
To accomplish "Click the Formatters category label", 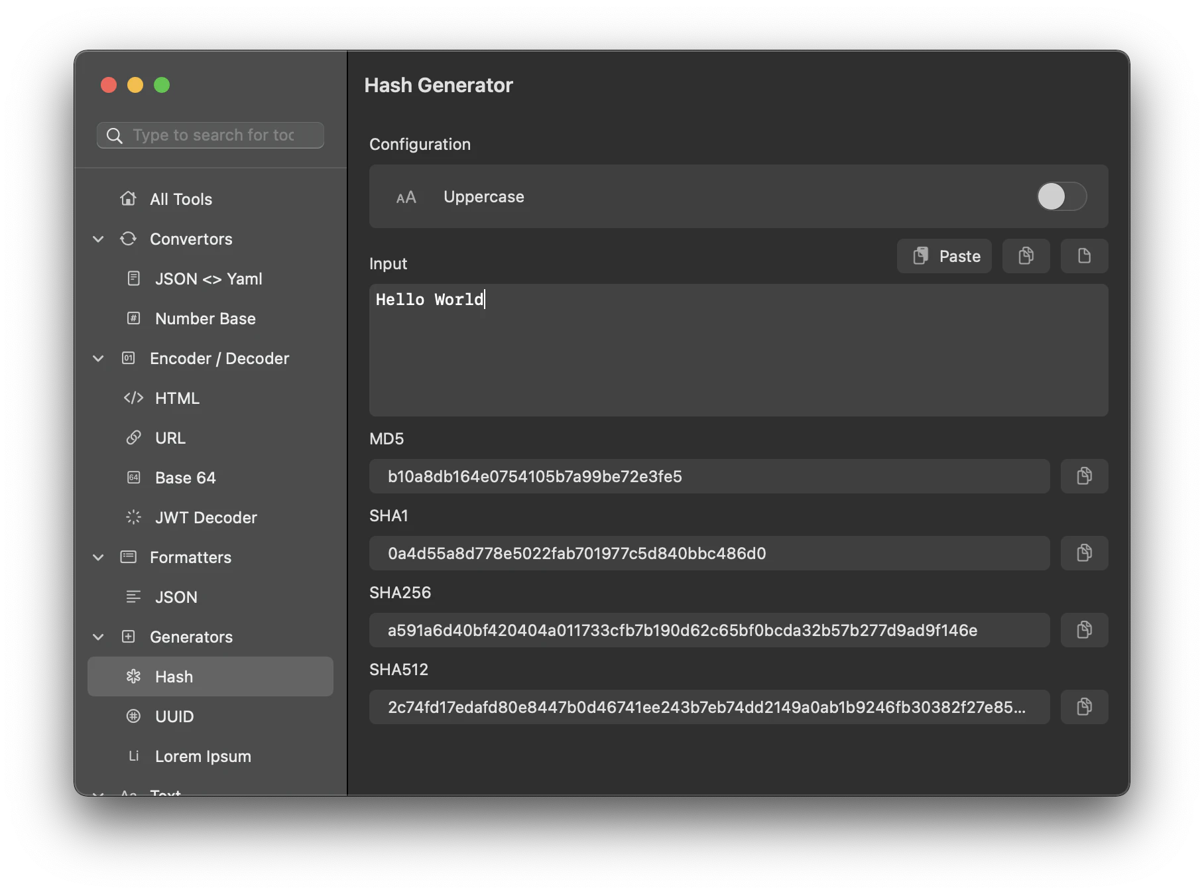I will [x=191, y=557].
